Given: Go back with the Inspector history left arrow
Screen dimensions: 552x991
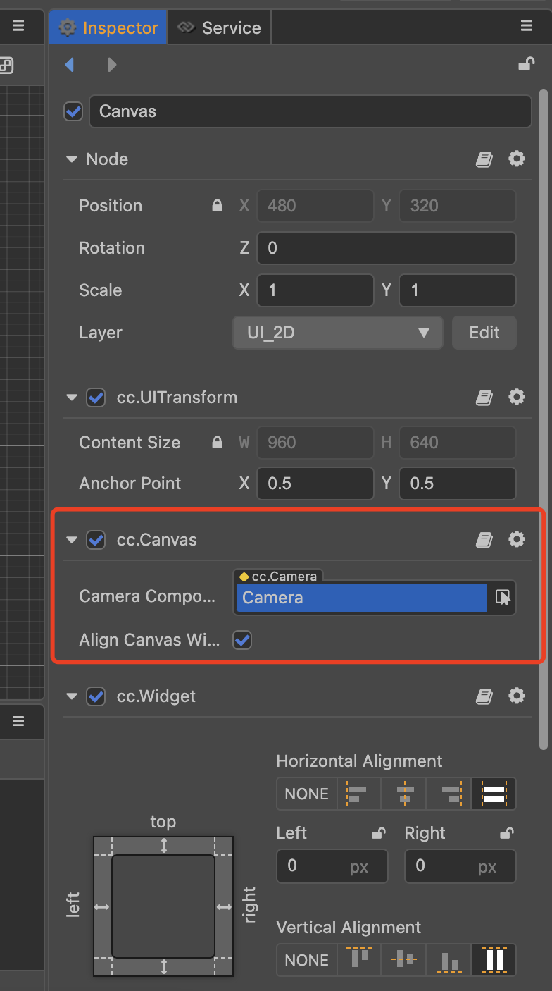Looking at the screenshot, I should (70, 65).
